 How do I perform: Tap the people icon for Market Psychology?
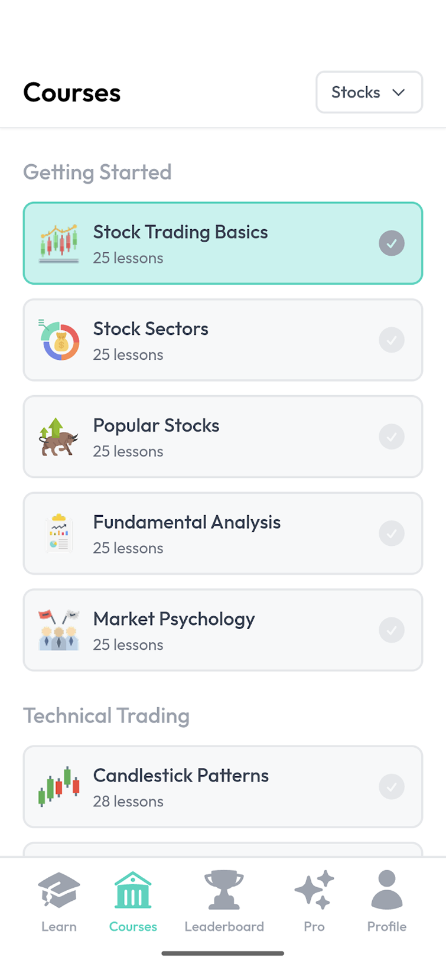pos(58,630)
